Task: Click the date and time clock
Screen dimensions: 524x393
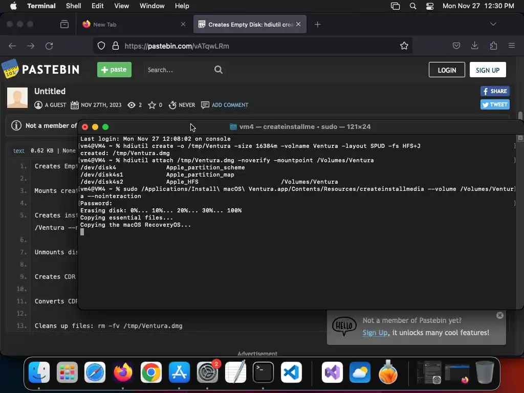Action: click(478, 6)
